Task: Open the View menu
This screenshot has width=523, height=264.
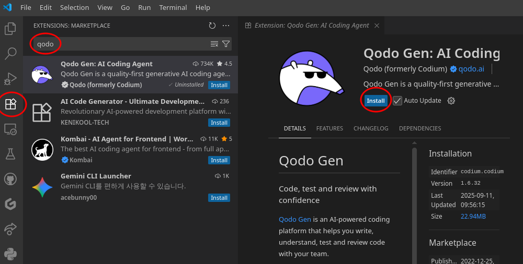Action: 105,7
